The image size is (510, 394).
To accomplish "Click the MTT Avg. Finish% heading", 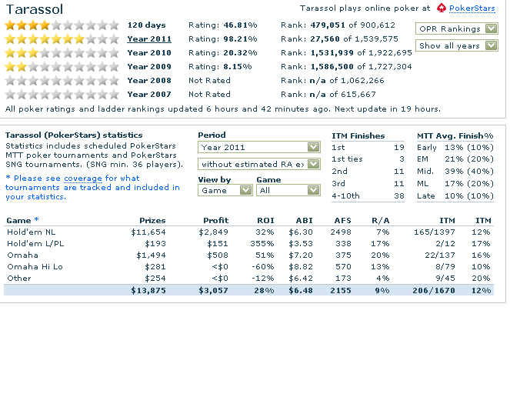I will tap(455, 136).
